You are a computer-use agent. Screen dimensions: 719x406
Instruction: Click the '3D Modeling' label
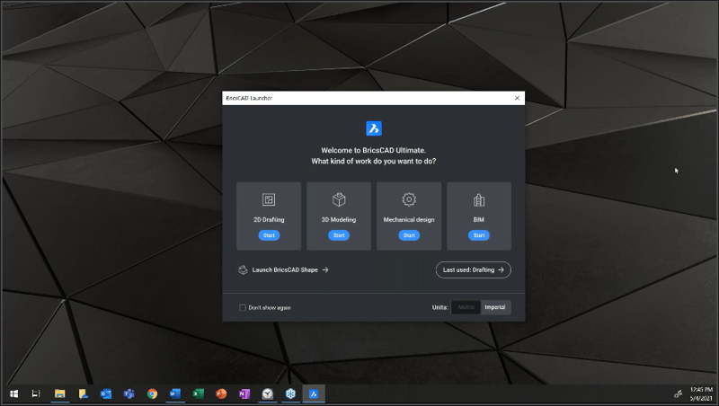coord(339,219)
